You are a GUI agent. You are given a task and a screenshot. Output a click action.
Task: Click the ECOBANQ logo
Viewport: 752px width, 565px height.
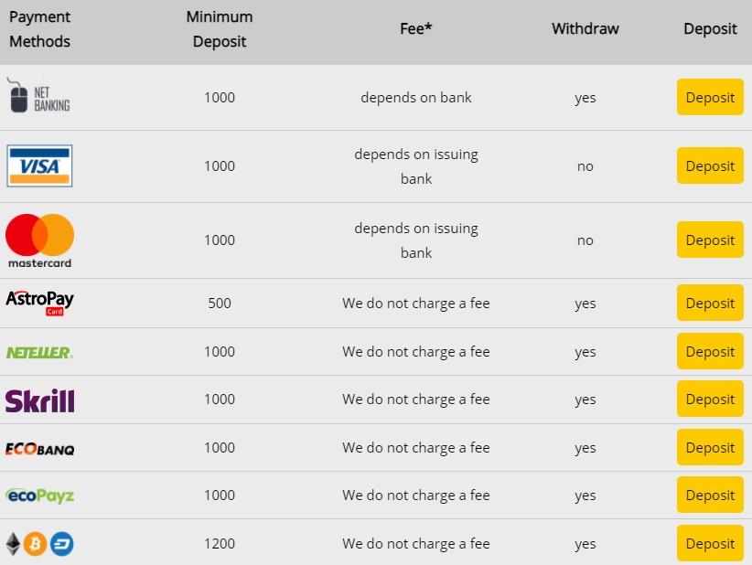click(x=39, y=448)
